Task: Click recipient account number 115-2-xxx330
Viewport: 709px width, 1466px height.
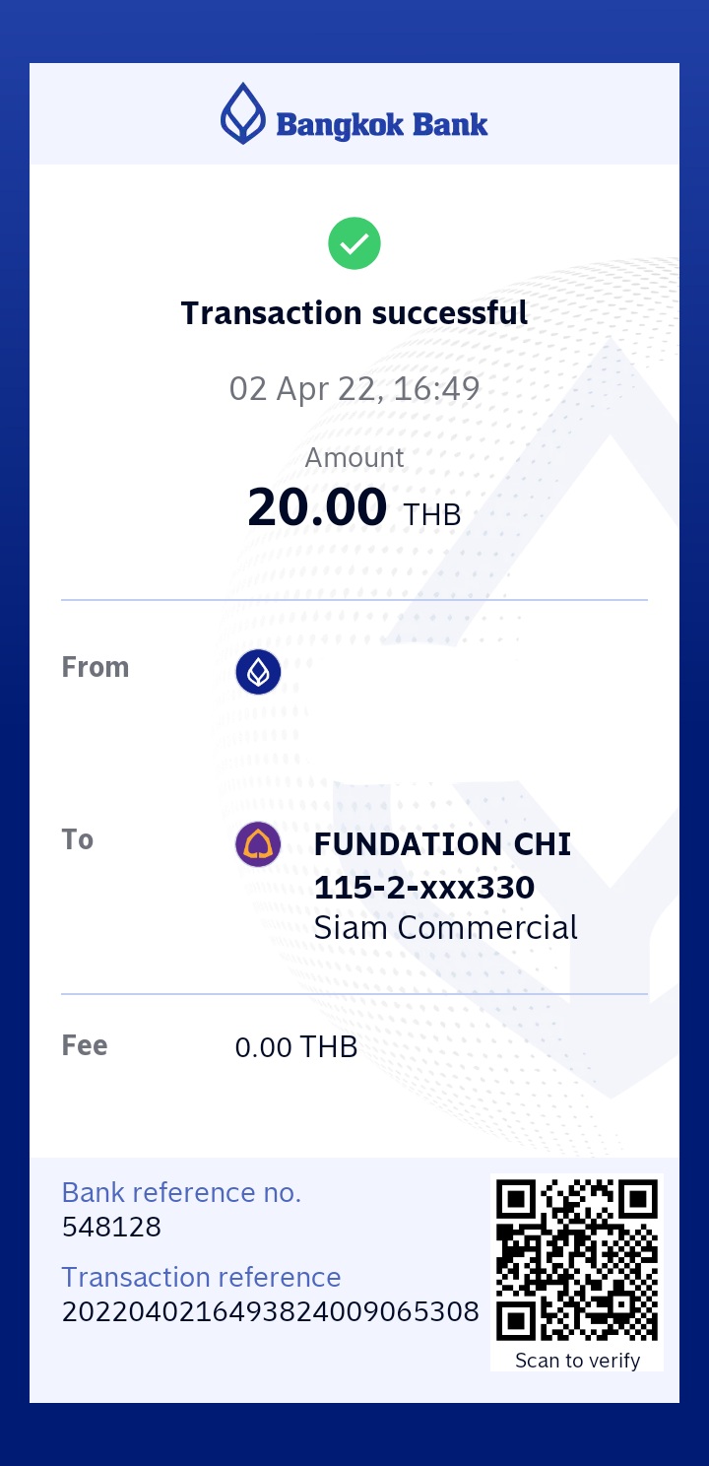Action: tap(424, 888)
